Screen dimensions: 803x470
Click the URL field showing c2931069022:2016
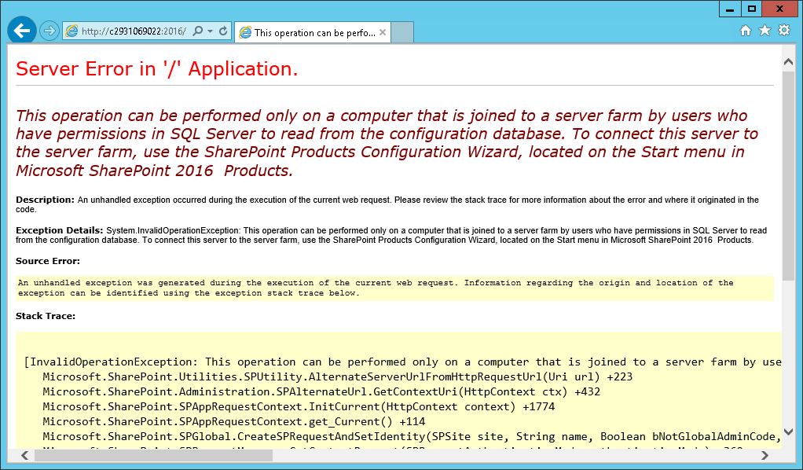point(134,31)
